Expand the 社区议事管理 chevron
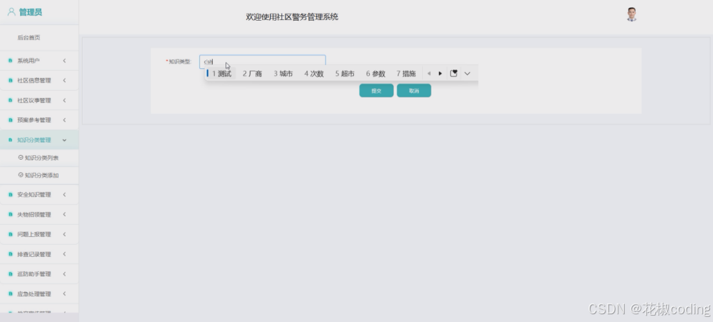Image resolution: width=713 pixels, height=322 pixels. (64, 100)
